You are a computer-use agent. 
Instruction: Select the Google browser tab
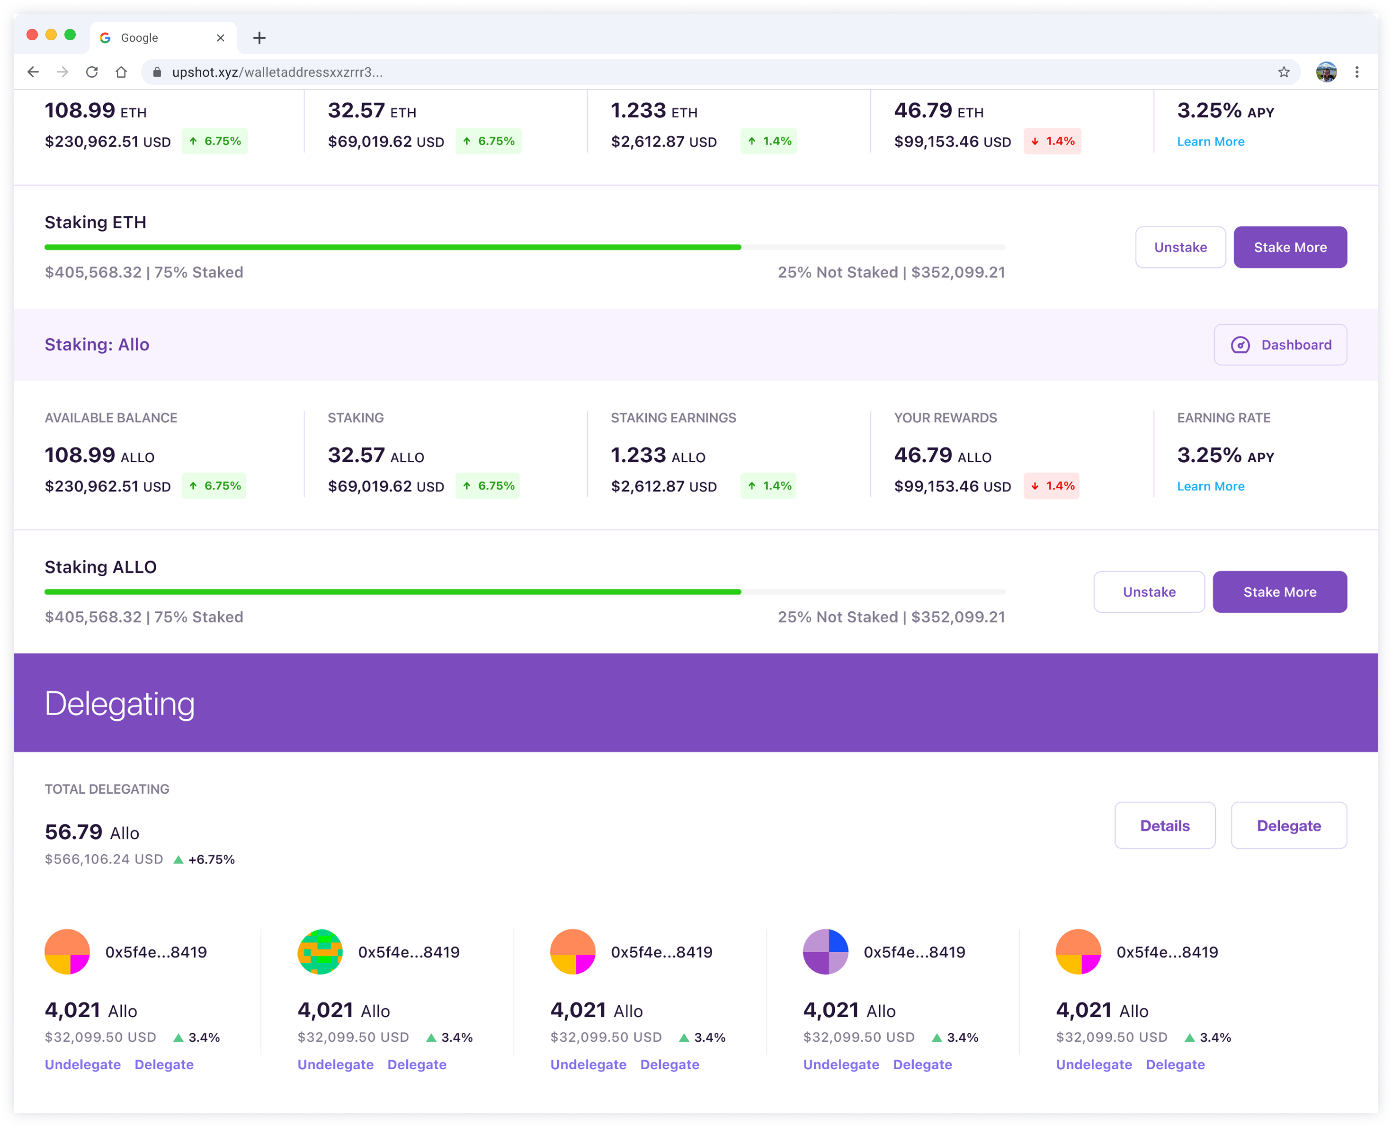(149, 38)
